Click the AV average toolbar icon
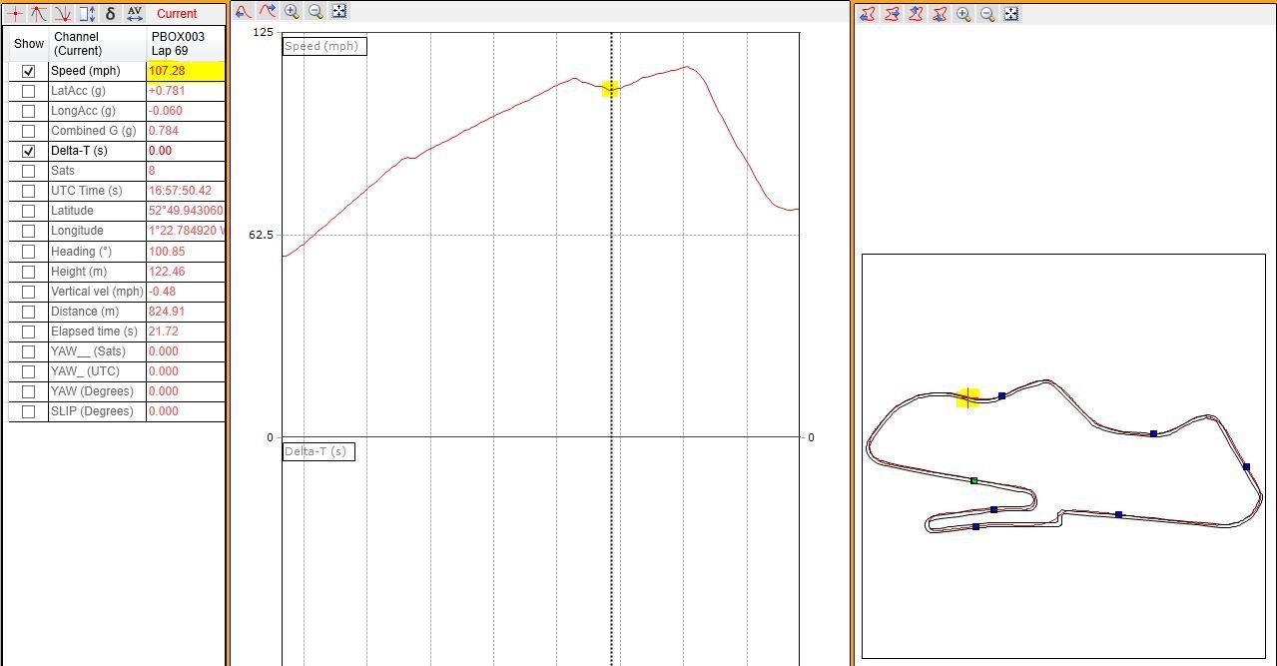This screenshot has height=666, width=1277. pos(135,14)
